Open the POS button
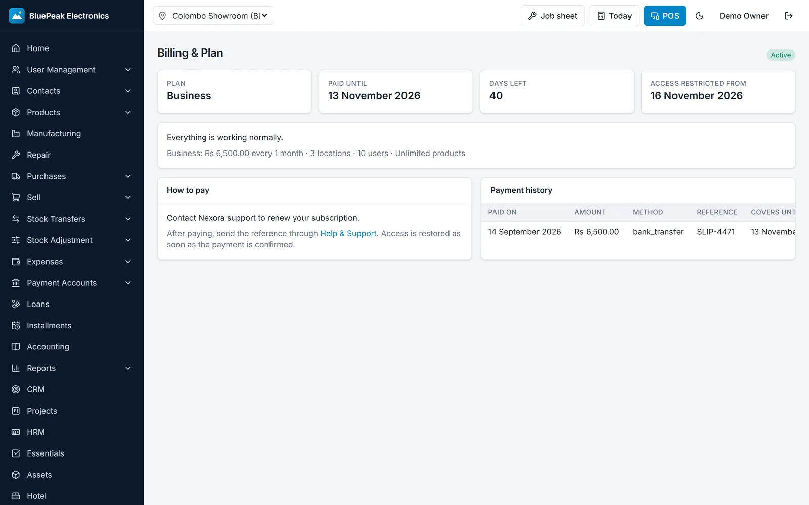This screenshot has height=505, width=809. click(665, 16)
